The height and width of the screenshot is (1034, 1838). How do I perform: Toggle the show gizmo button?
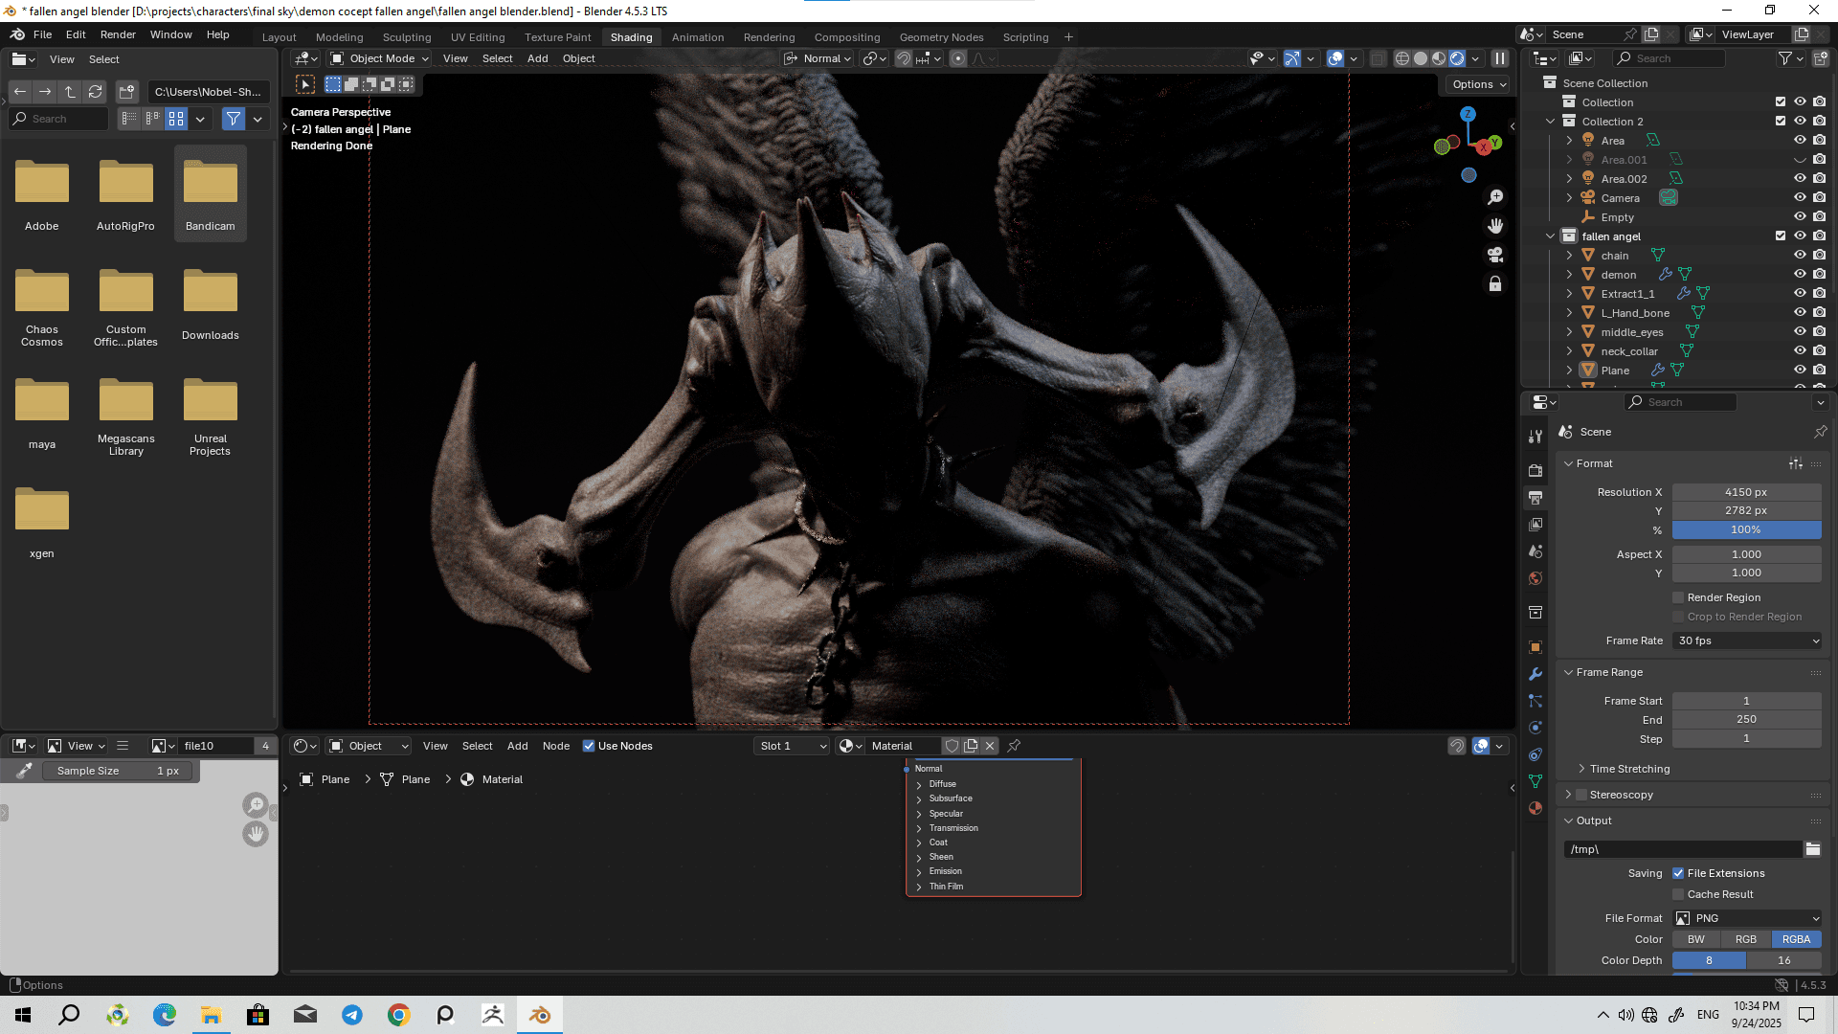click(1292, 58)
